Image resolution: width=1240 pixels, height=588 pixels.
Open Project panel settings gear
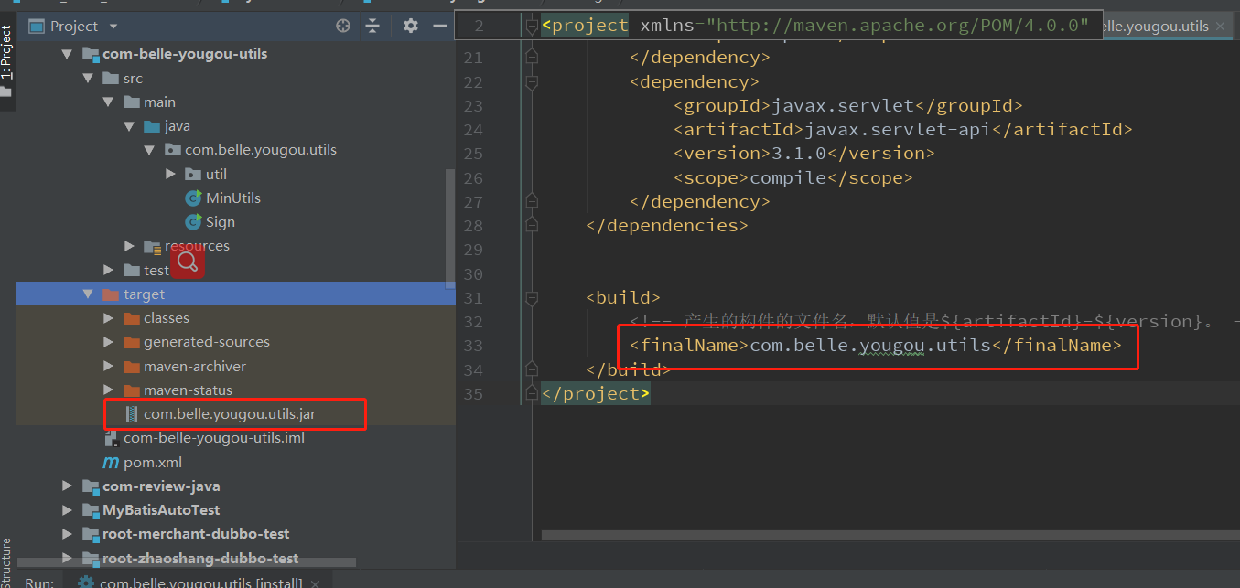(411, 27)
